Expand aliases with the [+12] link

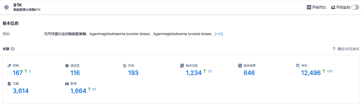click(219, 34)
